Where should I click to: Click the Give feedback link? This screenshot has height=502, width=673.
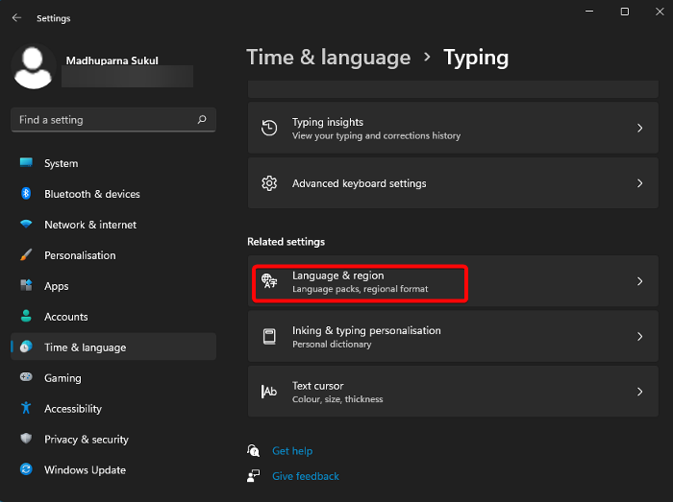[306, 476]
